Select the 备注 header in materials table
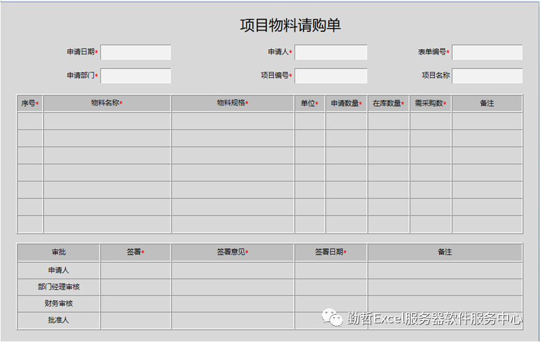 [487, 103]
